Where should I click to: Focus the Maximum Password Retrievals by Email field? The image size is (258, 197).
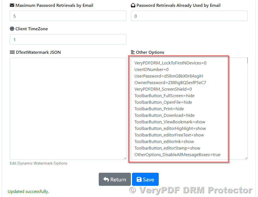(68, 16)
